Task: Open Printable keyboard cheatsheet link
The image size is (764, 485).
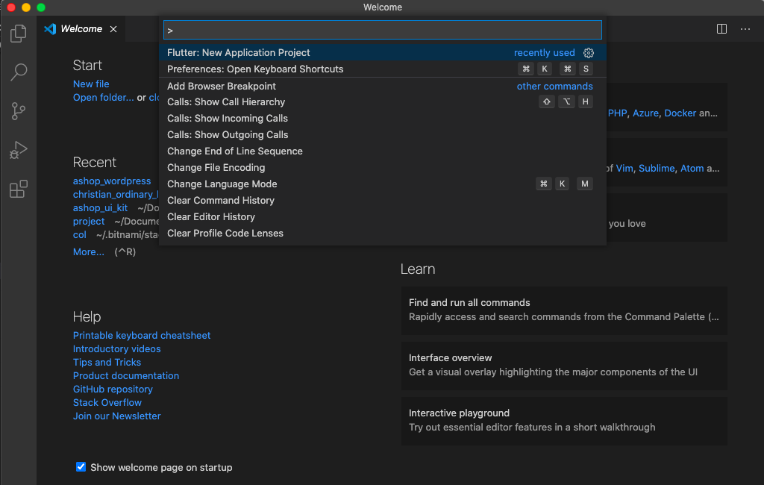Action: [x=142, y=335]
